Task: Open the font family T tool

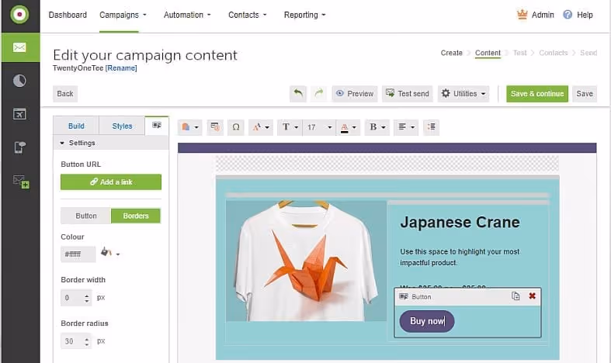Action: coord(286,127)
